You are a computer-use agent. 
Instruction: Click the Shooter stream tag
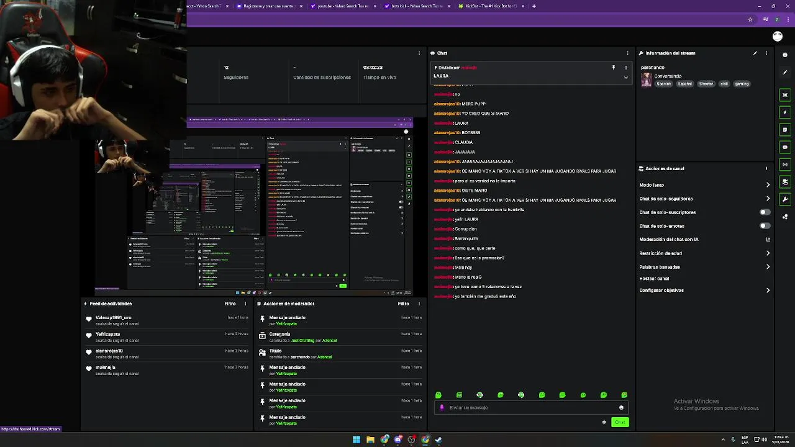coord(706,84)
